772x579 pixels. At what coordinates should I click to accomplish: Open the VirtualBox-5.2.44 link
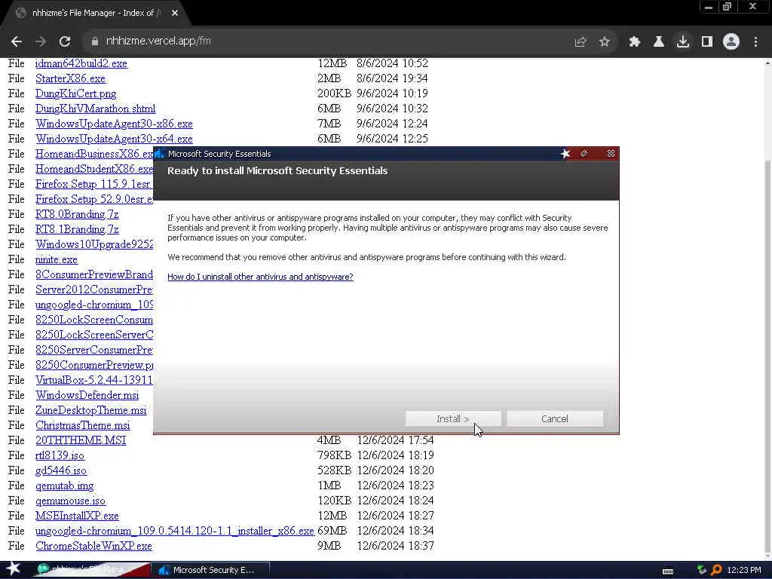(94, 381)
